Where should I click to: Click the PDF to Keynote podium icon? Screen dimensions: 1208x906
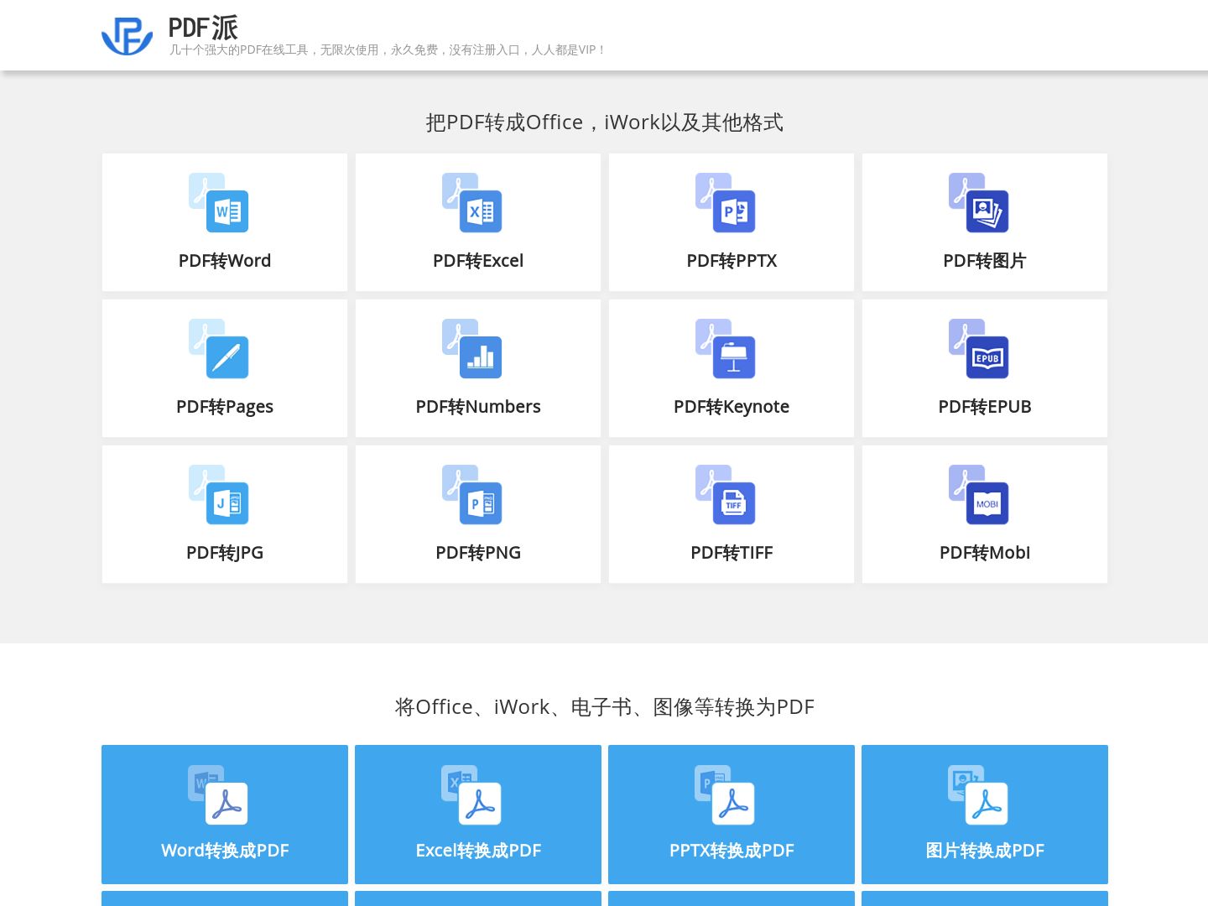tap(726, 348)
